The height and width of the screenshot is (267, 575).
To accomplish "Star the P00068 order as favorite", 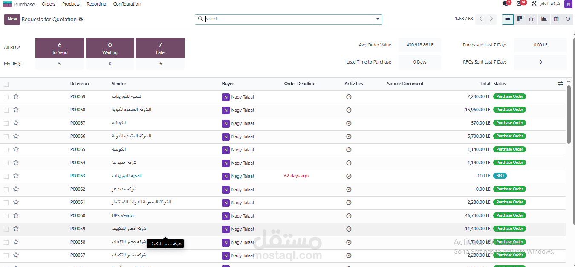I will (16, 110).
